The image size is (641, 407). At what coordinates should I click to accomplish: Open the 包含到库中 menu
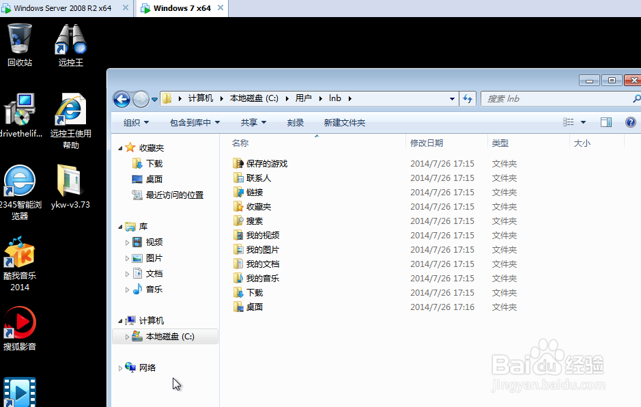pyautogui.click(x=195, y=123)
